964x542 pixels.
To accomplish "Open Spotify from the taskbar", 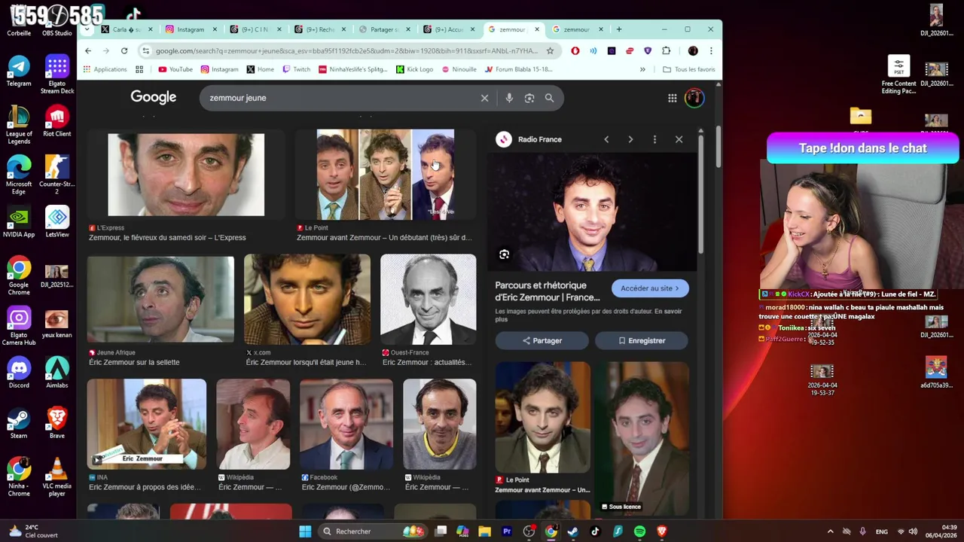I will click(x=639, y=531).
